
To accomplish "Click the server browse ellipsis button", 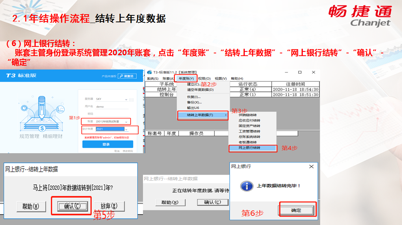I will 131,100.
